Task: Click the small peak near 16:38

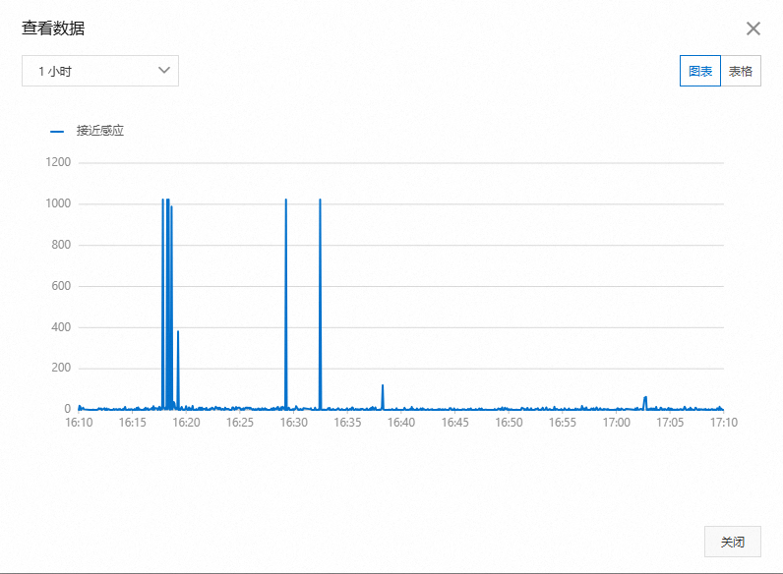Action: click(383, 397)
